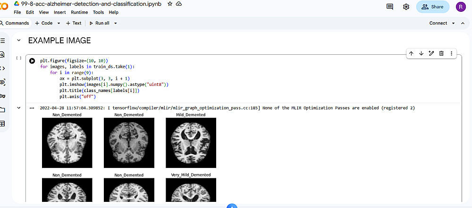Open the variables inspector eye icon
The width and height of the screenshot is (472, 208).
[2, 82]
